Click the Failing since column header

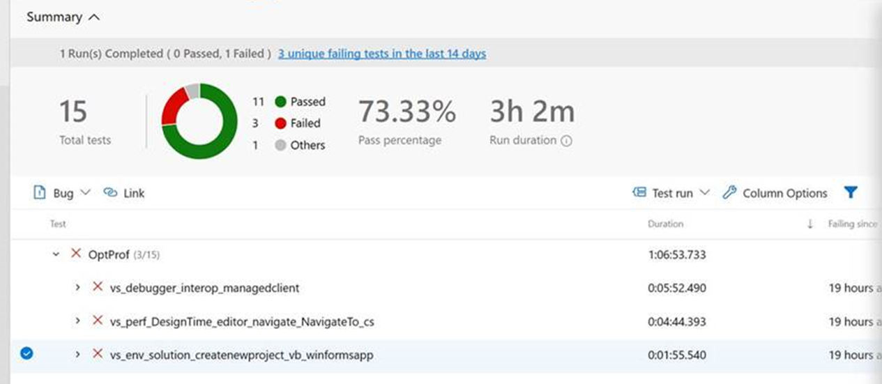click(852, 224)
